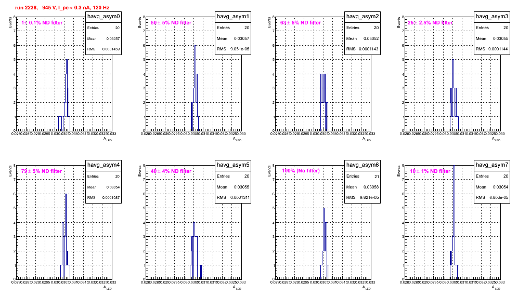Click RMS value 0.0001087 in havg_asym4
Viewport: 518px width, 297px height.
pyautogui.click(x=111, y=198)
